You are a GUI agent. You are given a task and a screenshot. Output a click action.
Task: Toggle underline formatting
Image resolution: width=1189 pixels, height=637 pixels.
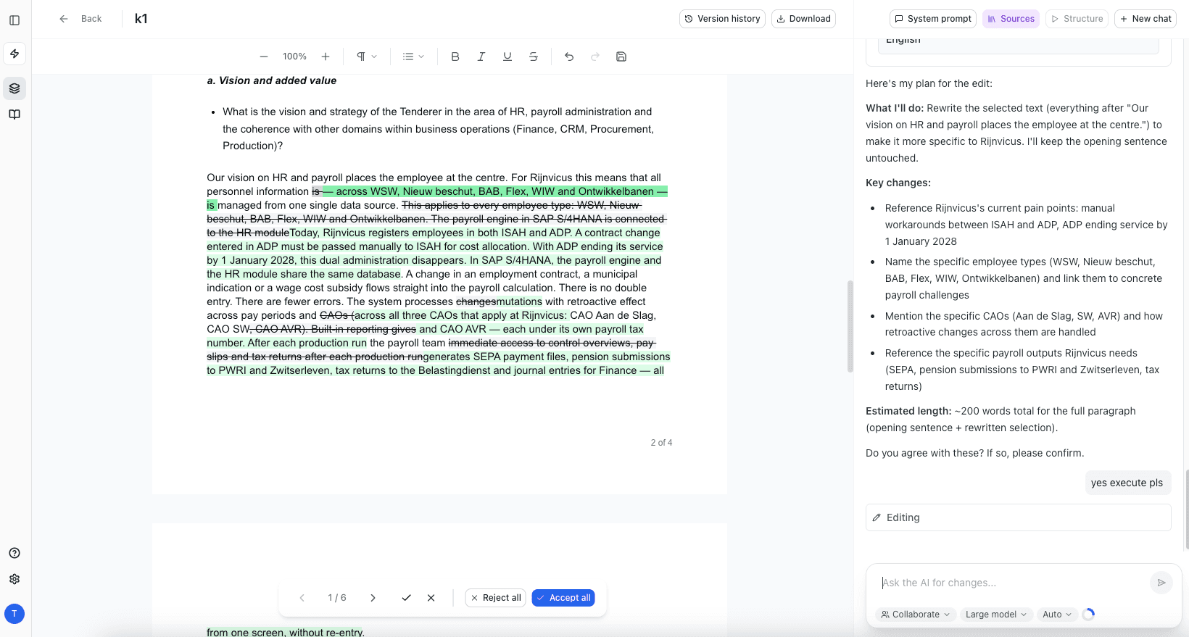tap(507, 57)
